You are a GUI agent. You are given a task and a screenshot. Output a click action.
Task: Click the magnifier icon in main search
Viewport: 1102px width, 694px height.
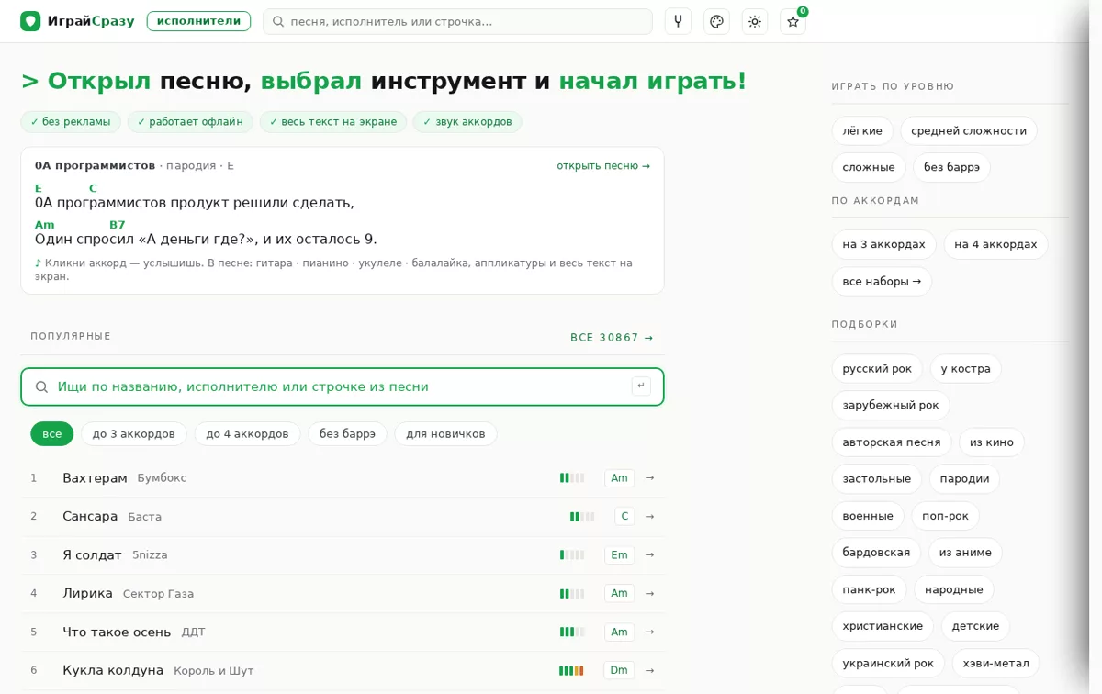41,387
